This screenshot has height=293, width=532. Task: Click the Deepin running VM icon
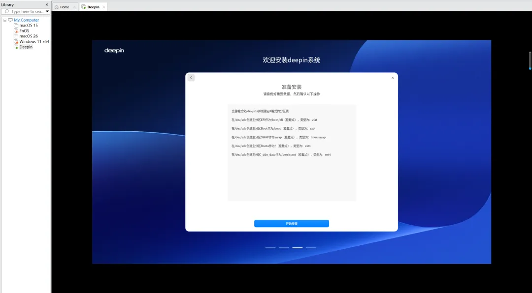point(16,47)
